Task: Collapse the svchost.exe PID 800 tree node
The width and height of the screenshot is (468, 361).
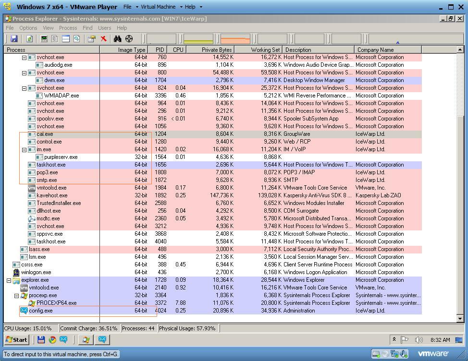Action: 24,73
